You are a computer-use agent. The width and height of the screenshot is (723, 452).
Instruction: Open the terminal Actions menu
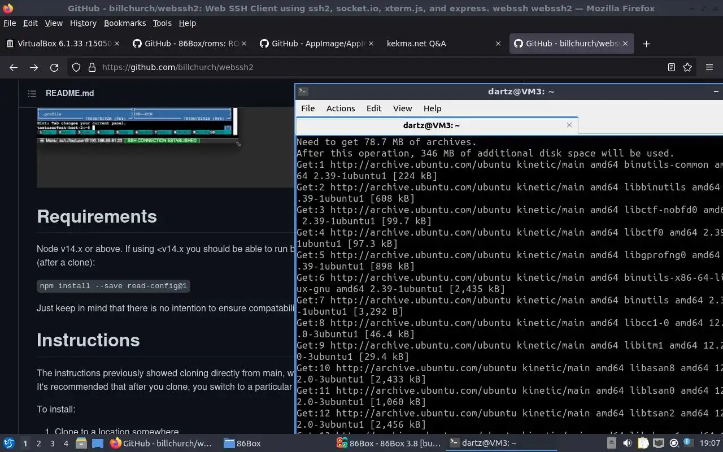(x=341, y=108)
